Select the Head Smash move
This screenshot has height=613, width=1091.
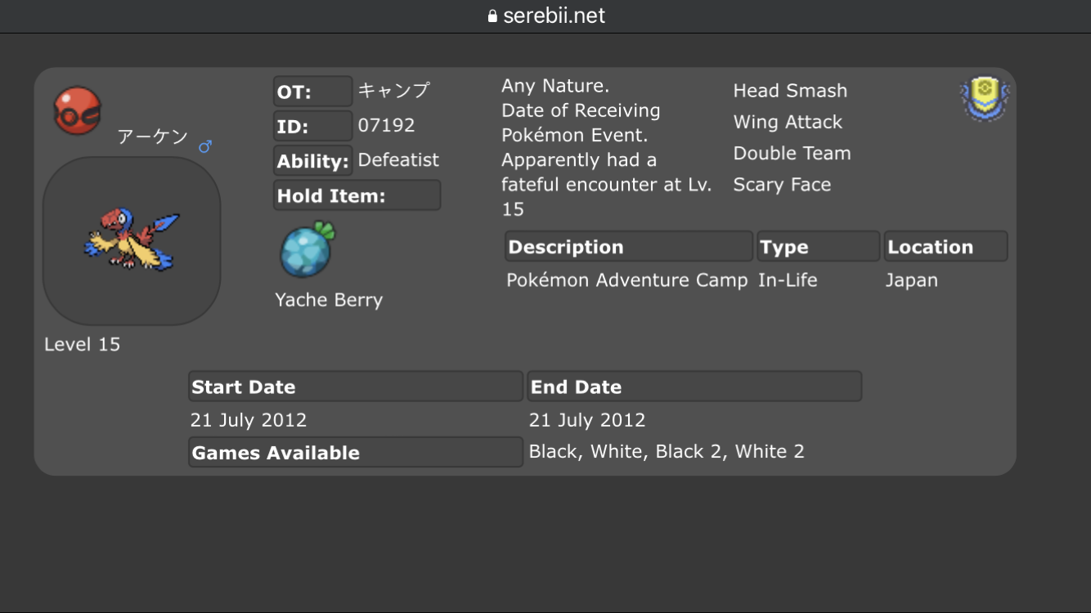(x=790, y=91)
